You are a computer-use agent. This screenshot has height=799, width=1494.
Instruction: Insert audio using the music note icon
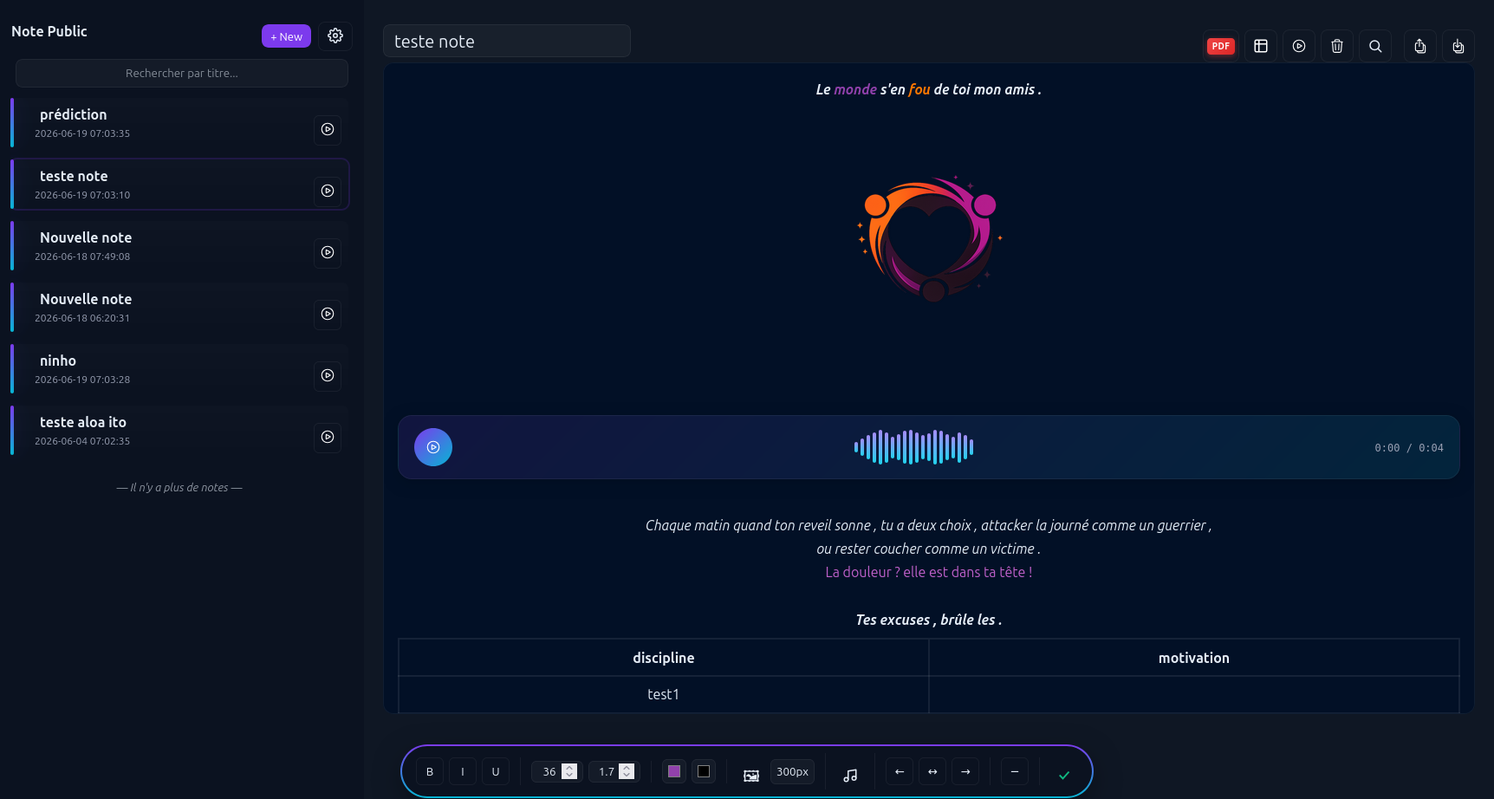[x=850, y=775]
